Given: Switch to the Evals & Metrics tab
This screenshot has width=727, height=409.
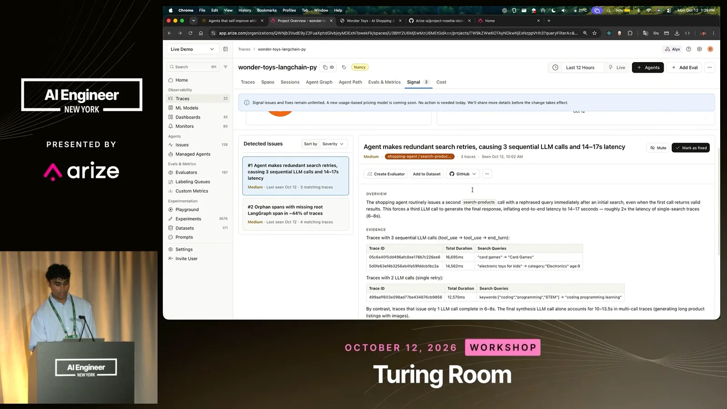Looking at the screenshot, I should [384, 82].
